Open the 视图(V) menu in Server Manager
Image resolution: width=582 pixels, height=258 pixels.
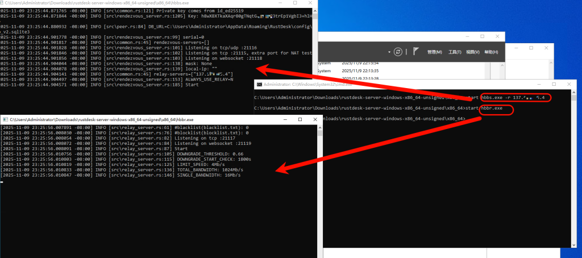point(473,52)
